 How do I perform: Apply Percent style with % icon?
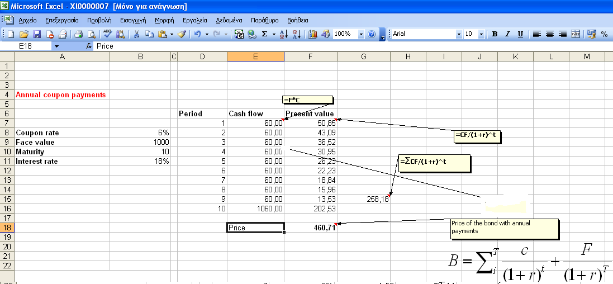tap(604, 34)
